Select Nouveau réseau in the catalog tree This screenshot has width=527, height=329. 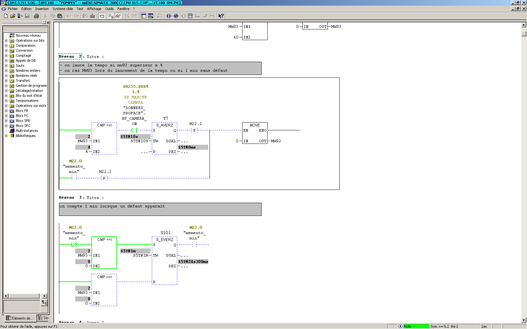point(28,35)
